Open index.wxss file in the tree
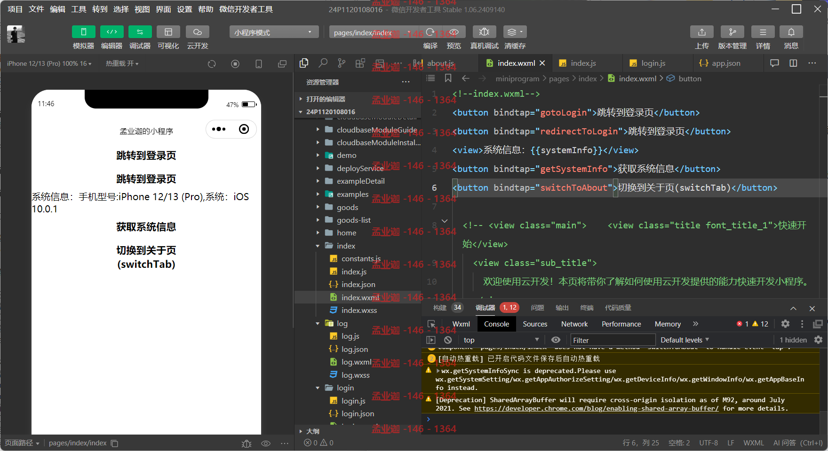The width and height of the screenshot is (828, 451). [359, 310]
